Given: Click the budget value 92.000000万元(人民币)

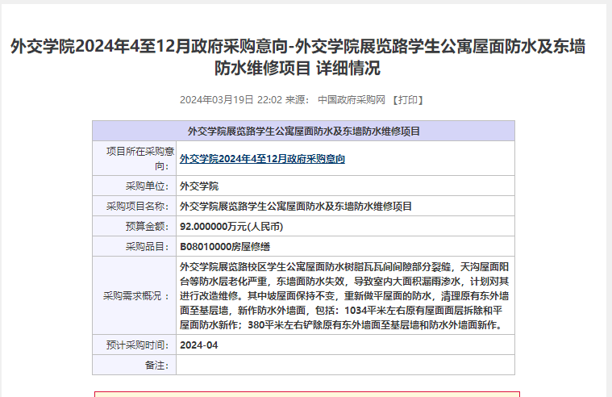Looking at the screenshot, I should pyautogui.click(x=231, y=226).
